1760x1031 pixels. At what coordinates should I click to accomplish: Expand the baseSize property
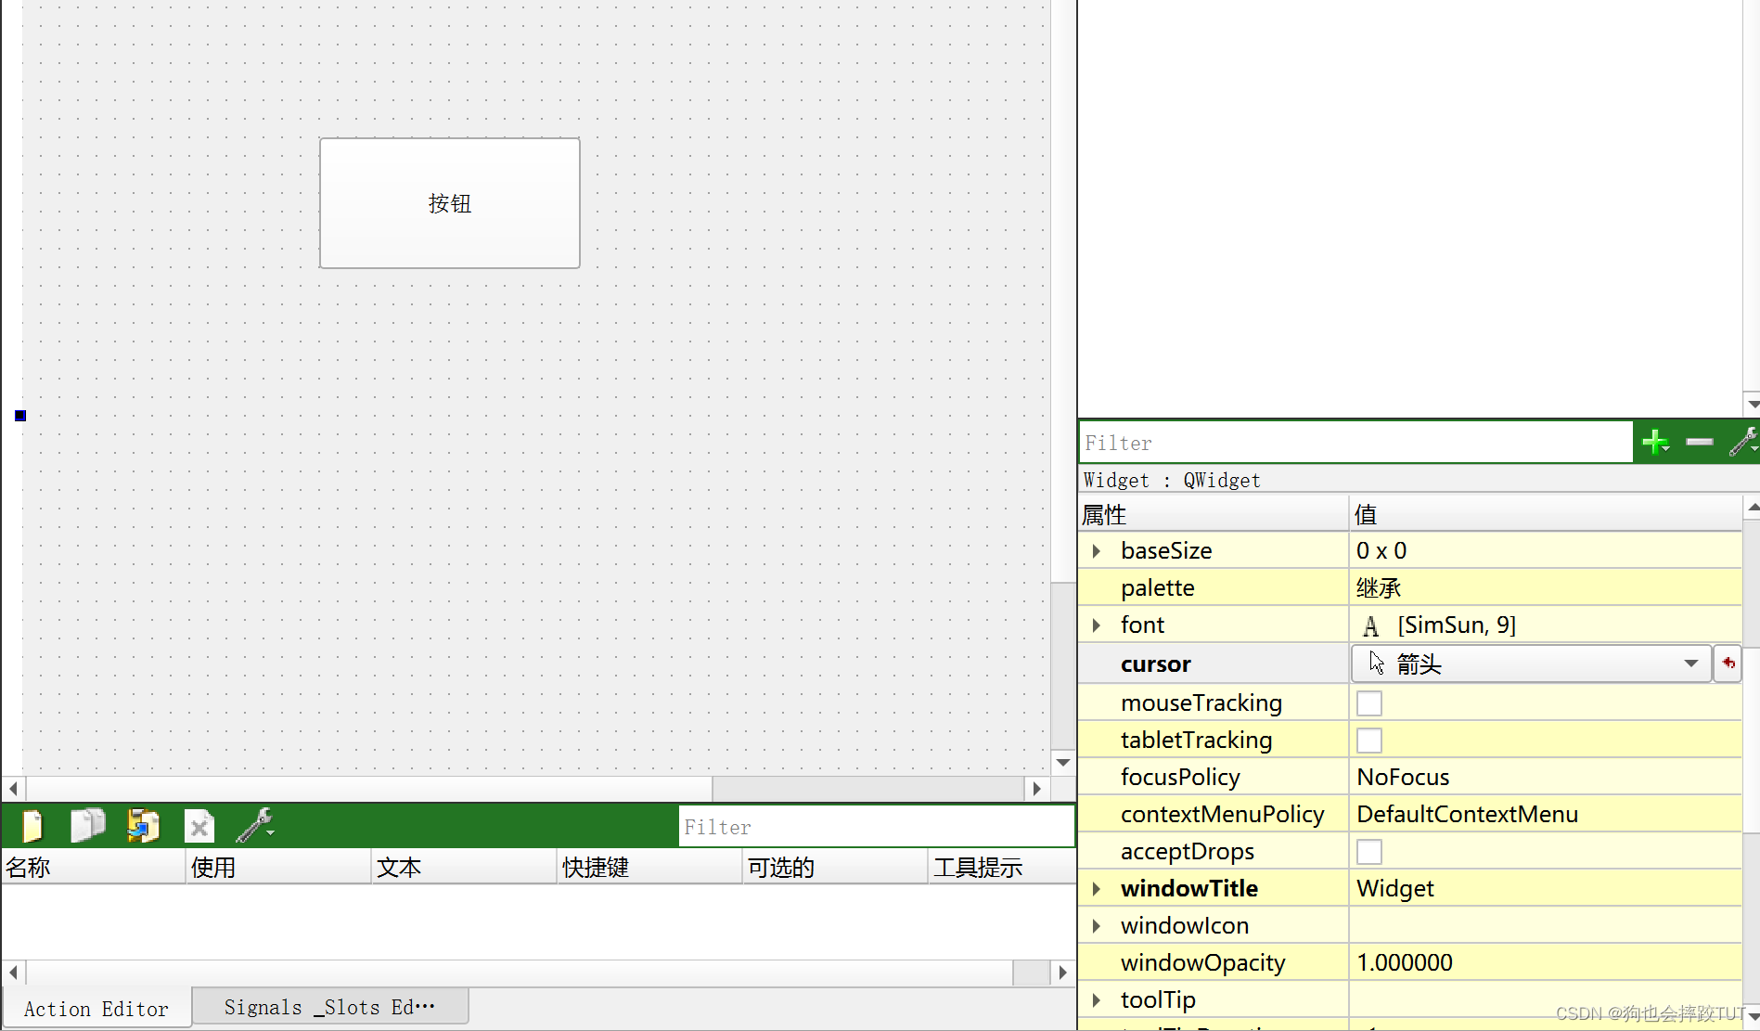point(1097,551)
